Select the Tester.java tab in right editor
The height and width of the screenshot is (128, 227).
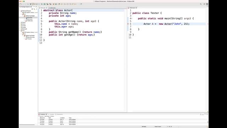coord(132,8)
